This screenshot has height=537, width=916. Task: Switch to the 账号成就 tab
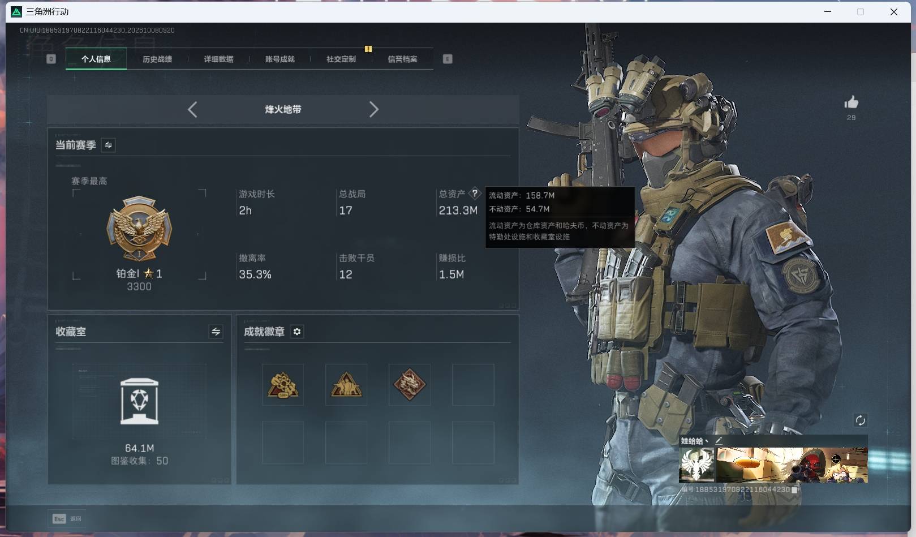[x=279, y=59]
